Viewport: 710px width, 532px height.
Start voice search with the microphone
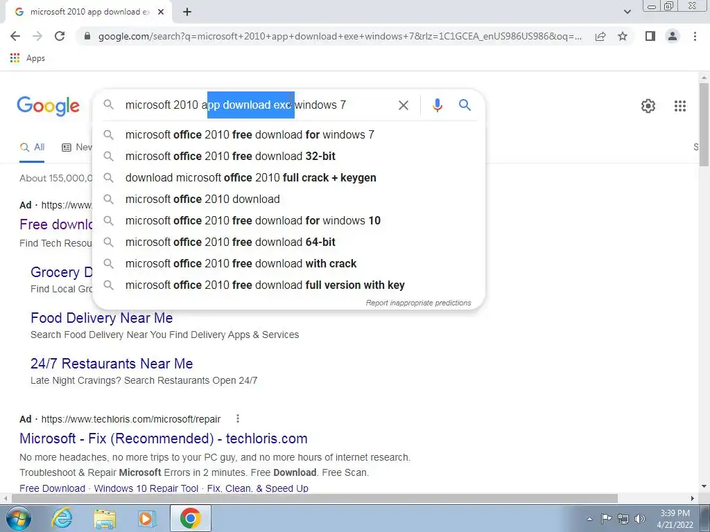point(437,105)
